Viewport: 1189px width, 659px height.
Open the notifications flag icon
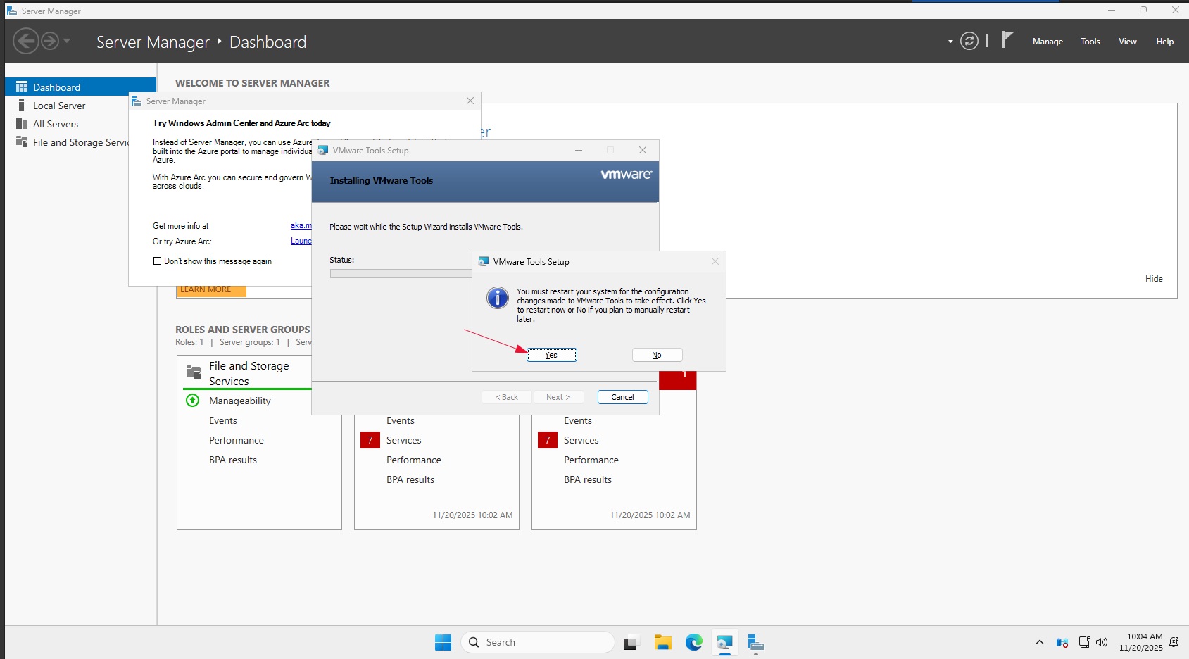tap(1007, 40)
